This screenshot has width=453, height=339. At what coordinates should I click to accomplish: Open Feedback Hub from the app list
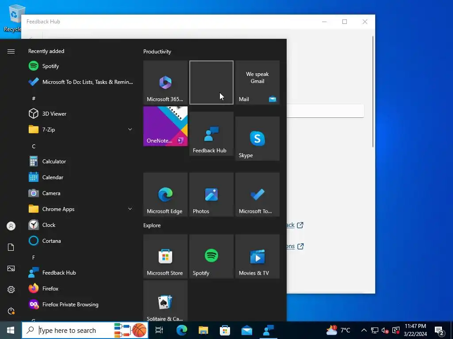(81, 272)
